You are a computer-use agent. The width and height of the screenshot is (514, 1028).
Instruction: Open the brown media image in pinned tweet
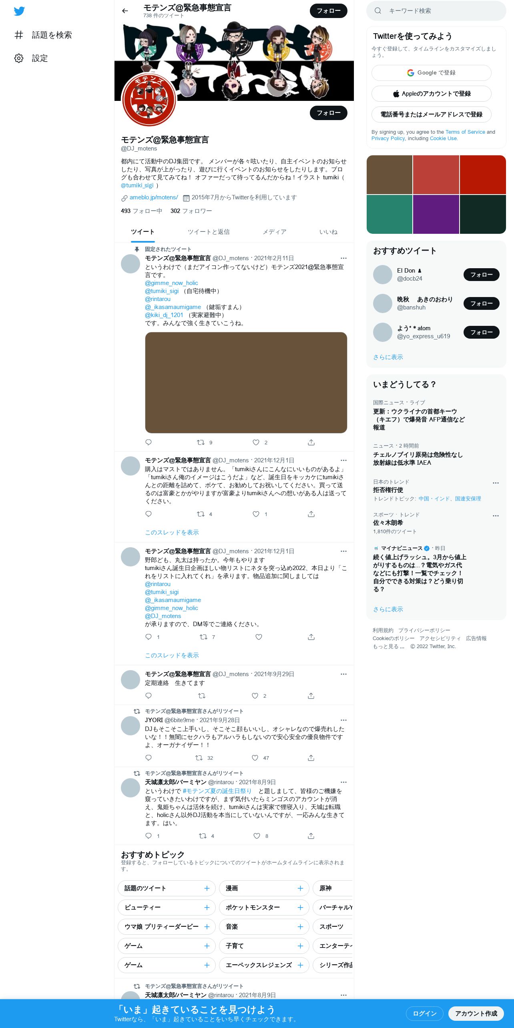(246, 383)
